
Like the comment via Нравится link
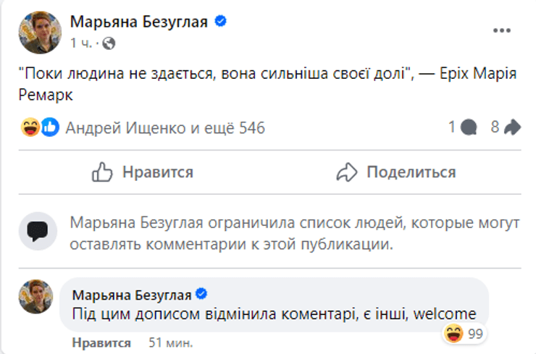point(101,342)
